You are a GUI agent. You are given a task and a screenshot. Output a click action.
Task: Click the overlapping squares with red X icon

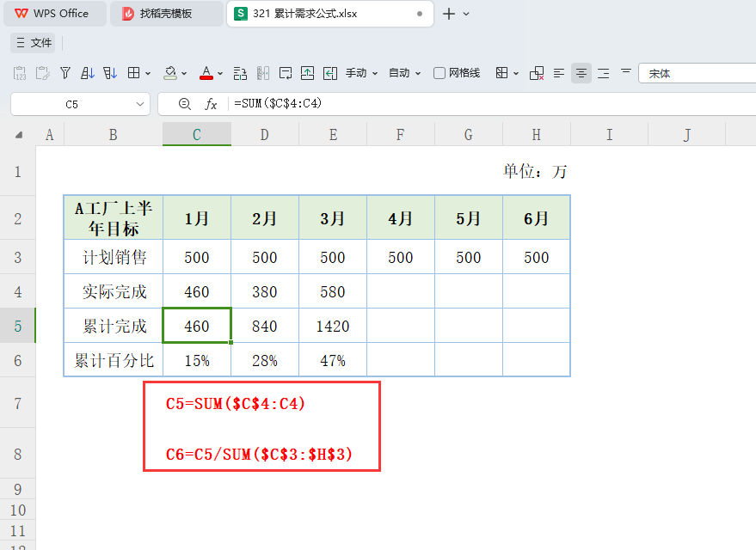point(537,73)
